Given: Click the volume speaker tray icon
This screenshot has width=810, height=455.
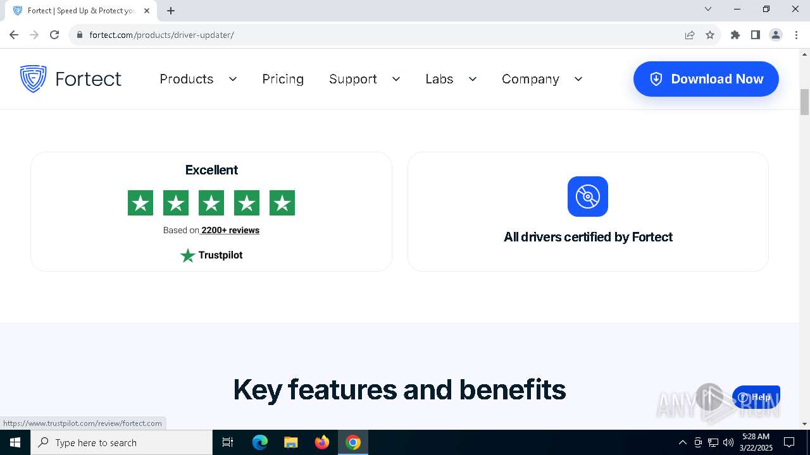Looking at the screenshot, I should pyautogui.click(x=728, y=442).
